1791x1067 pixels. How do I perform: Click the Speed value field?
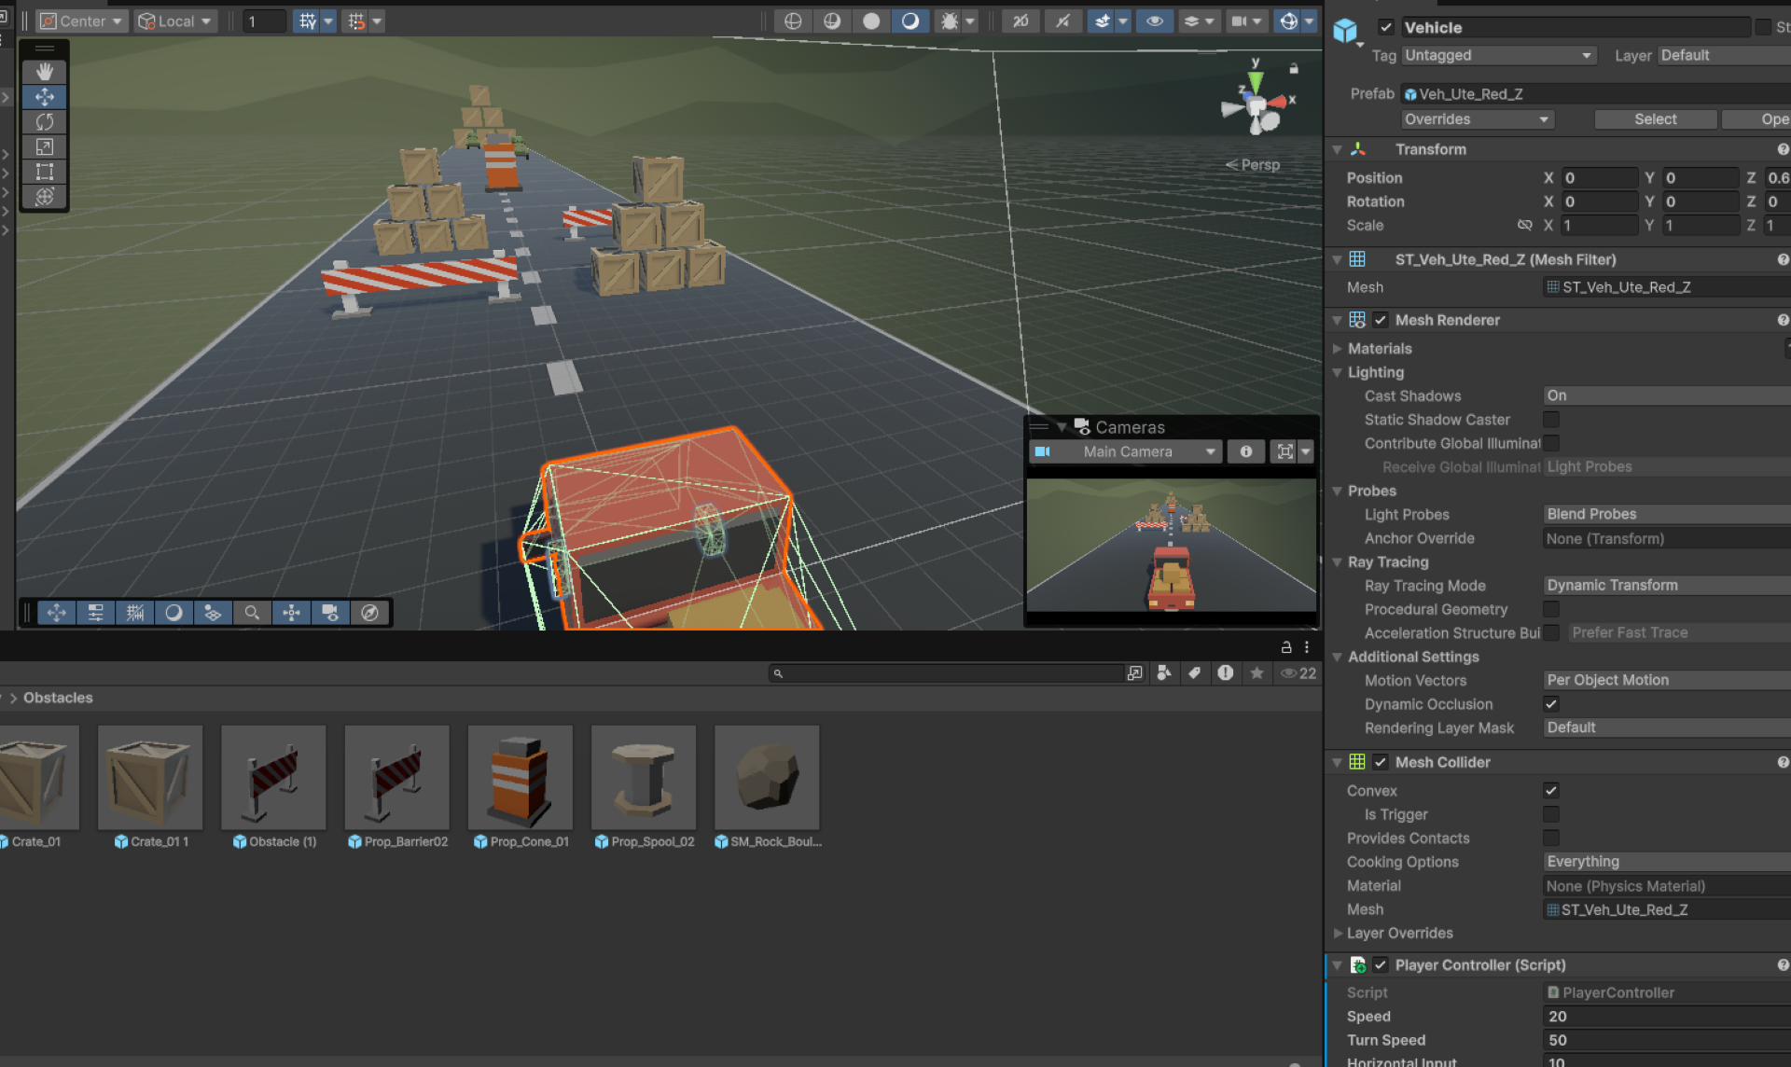[1665, 1017]
